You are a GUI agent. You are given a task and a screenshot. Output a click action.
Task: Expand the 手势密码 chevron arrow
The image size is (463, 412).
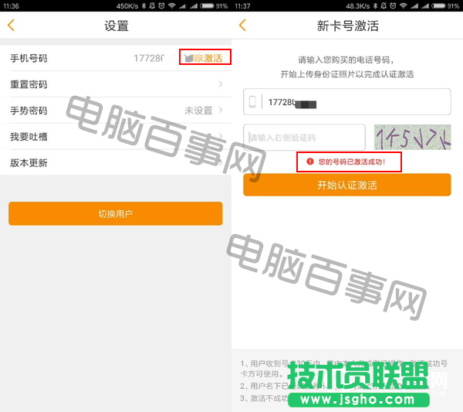[x=221, y=111]
